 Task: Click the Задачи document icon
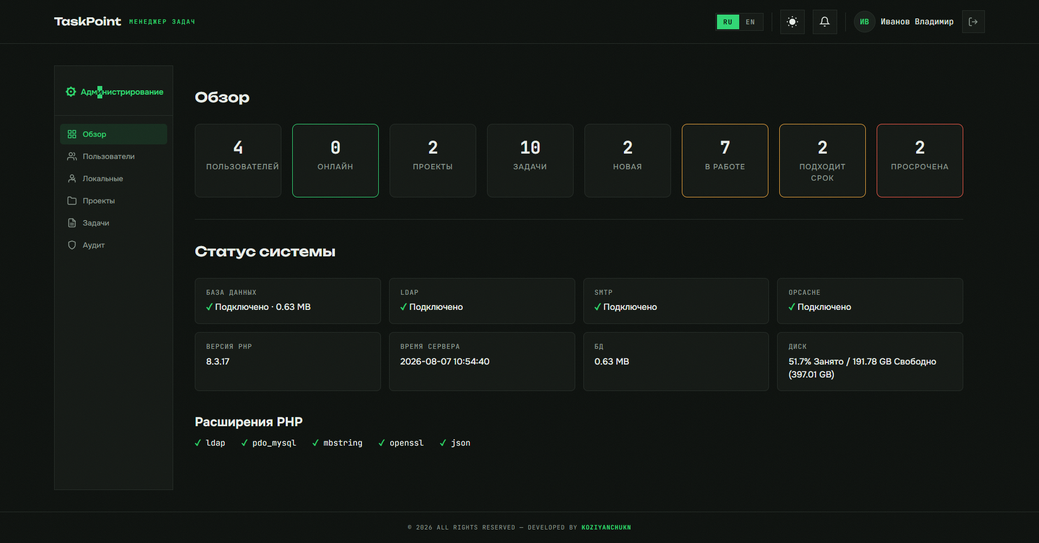pyautogui.click(x=72, y=223)
